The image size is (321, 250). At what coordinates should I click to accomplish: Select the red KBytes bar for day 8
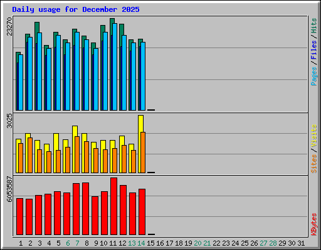[x=85, y=209]
